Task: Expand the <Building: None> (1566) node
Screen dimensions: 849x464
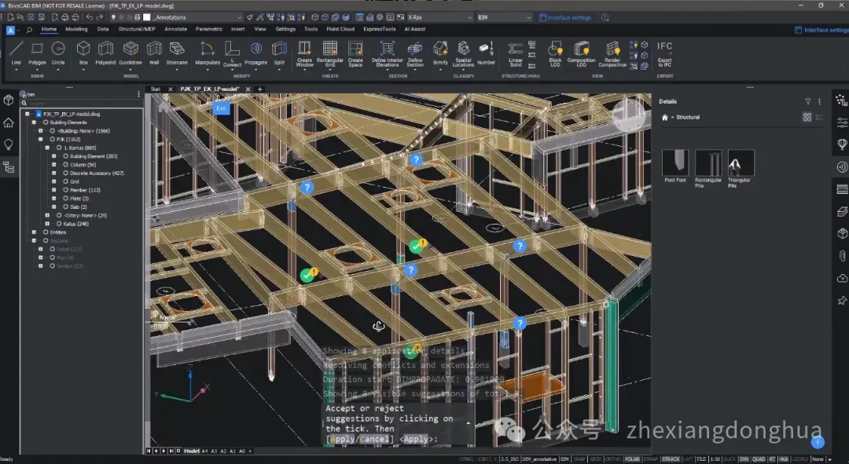Action: (x=40, y=131)
